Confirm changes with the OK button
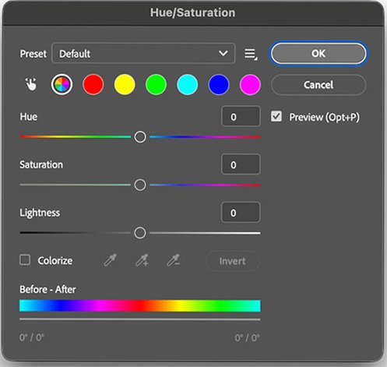The height and width of the screenshot is (367, 387). [x=318, y=54]
